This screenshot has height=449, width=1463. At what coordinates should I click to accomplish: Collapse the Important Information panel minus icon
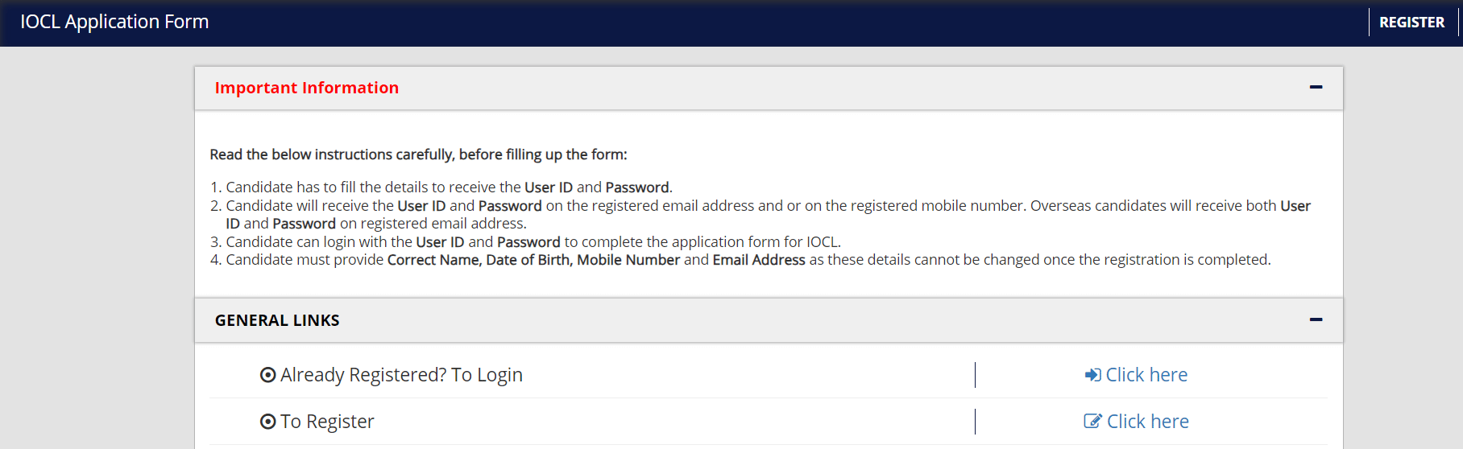[x=1316, y=87]
